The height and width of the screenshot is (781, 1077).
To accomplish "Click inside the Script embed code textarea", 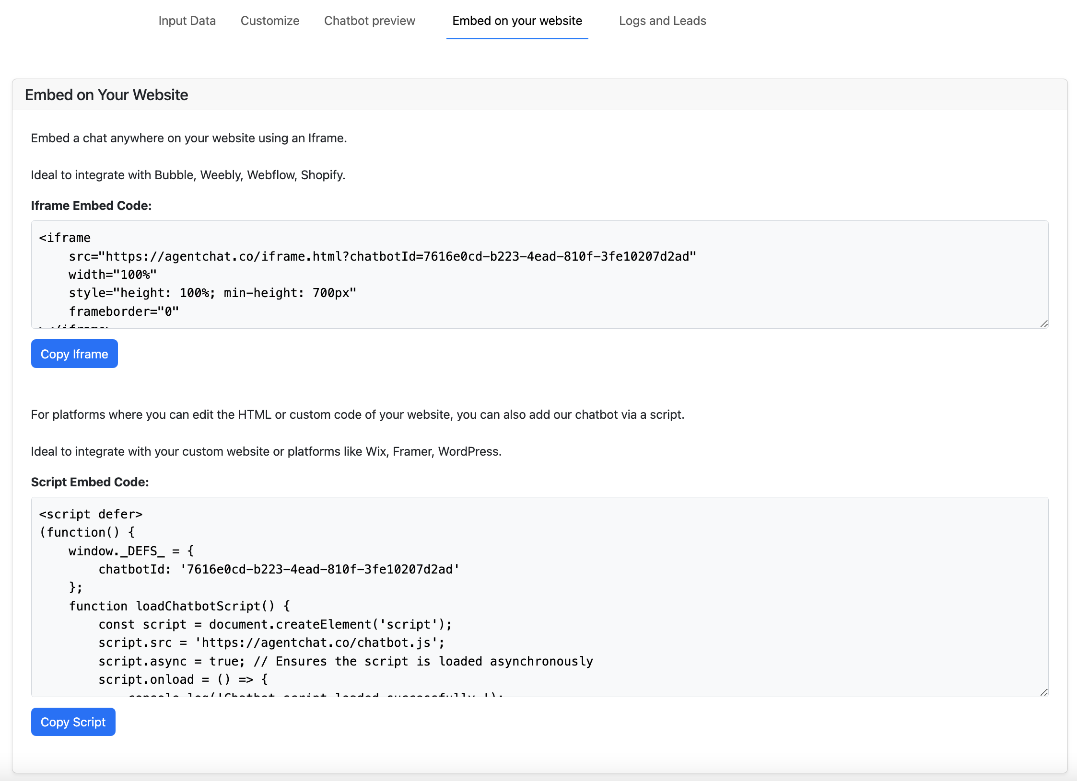I will 539,597.
